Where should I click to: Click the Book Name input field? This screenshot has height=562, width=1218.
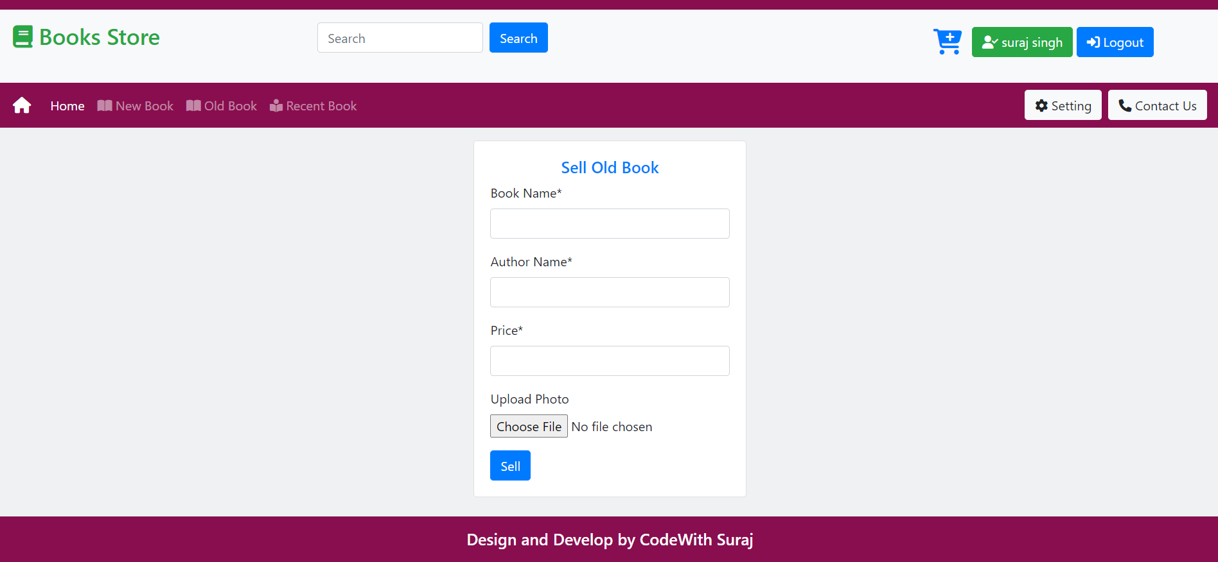coord(609,223)
